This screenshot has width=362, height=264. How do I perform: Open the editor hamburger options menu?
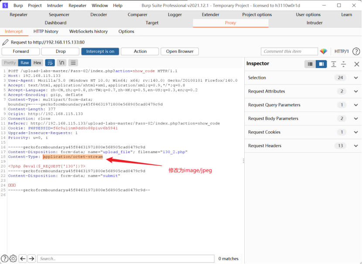[73, 63]
